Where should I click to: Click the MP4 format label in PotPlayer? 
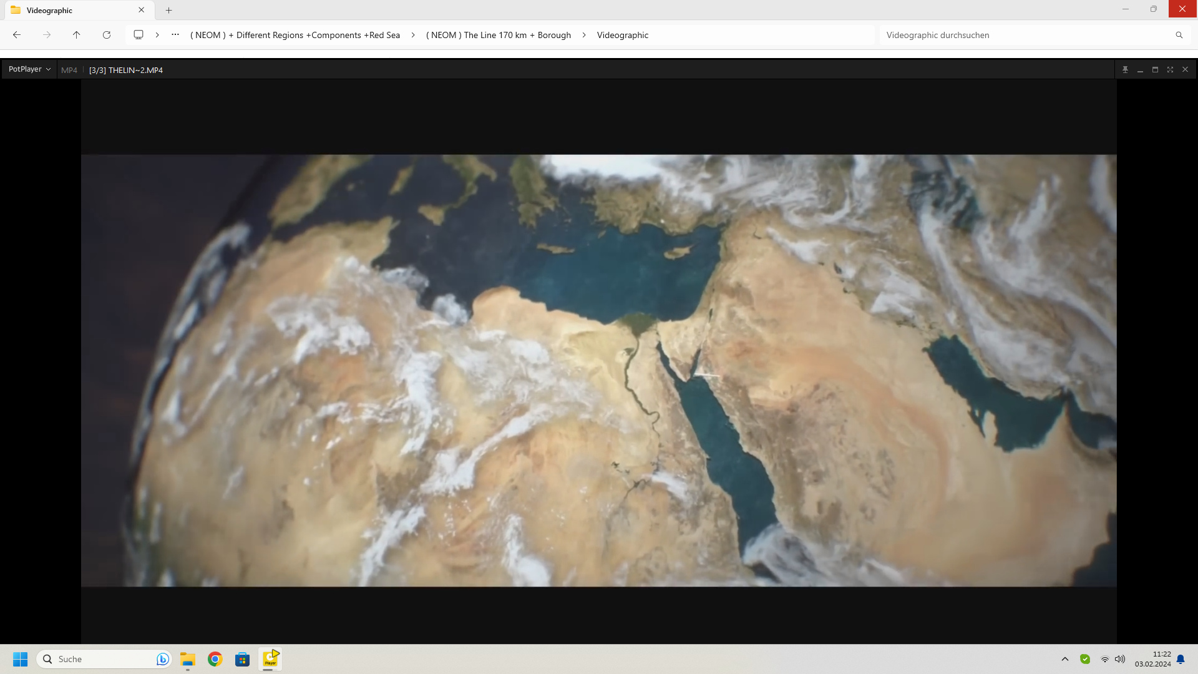[69, 70]
